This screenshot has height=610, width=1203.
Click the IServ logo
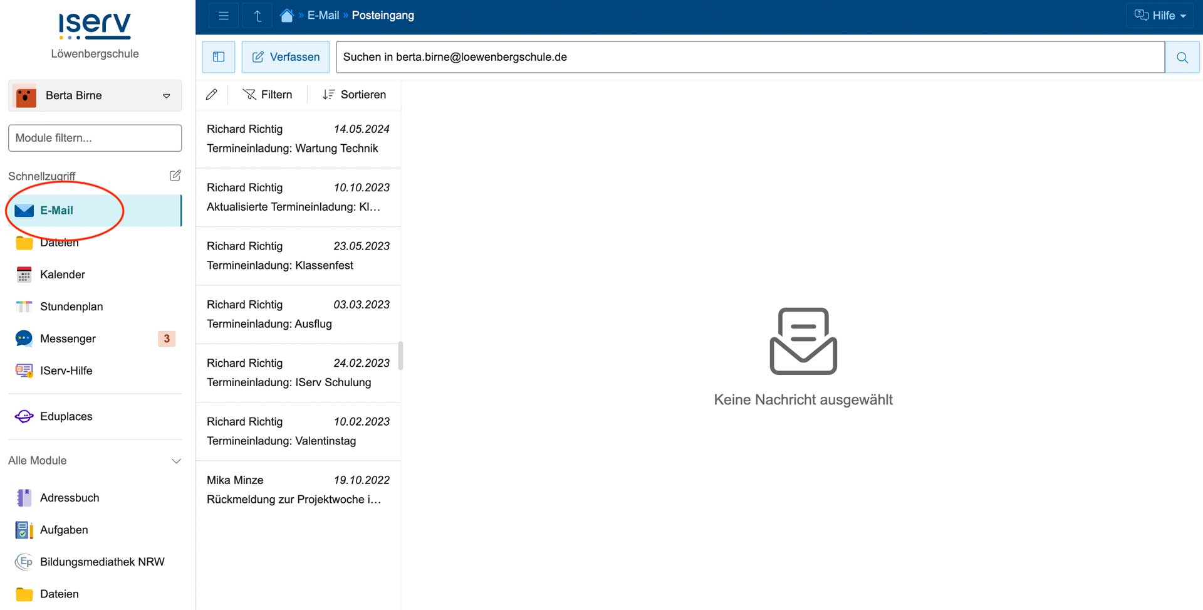95,26
